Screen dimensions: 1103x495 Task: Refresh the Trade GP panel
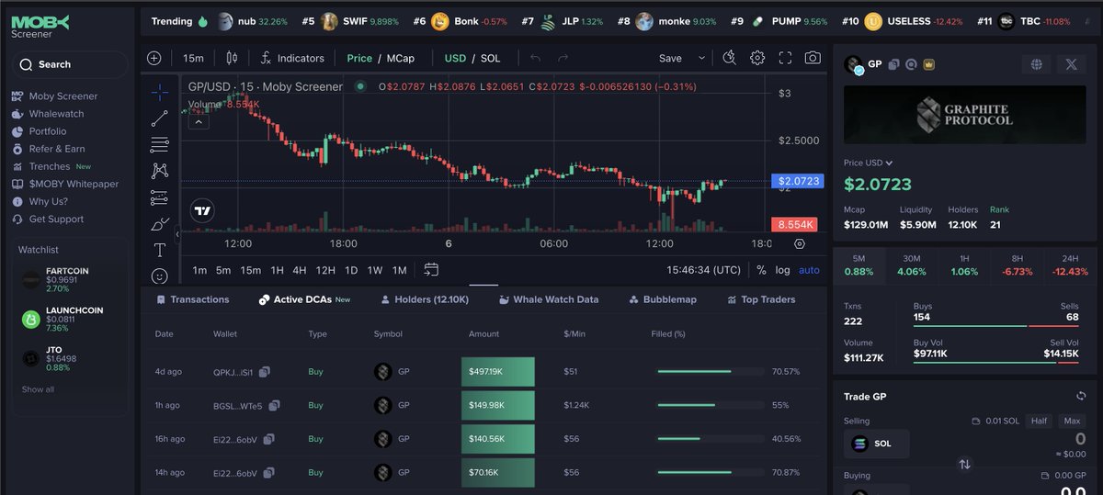pyautogui.click(x=1082, y=396)
